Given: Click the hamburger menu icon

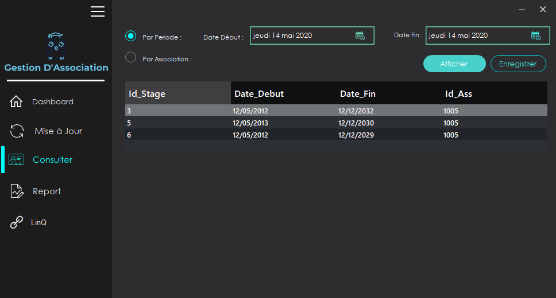Looking at the screenshot, I should click(x=98, y=11).
